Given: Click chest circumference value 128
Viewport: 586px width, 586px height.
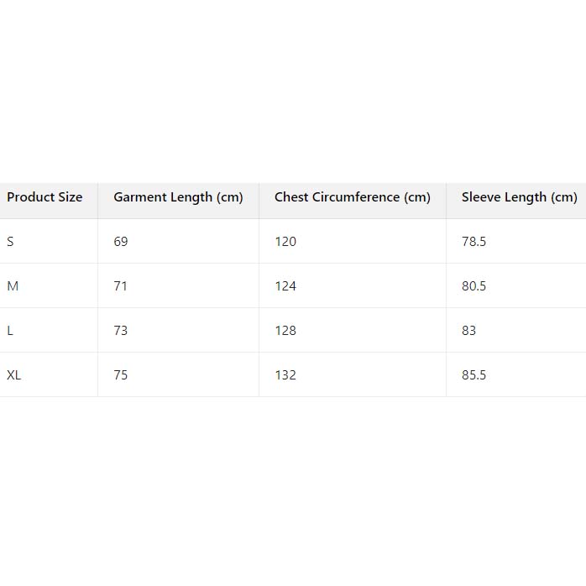Looking at the screenshot, I should pos(285,331).
